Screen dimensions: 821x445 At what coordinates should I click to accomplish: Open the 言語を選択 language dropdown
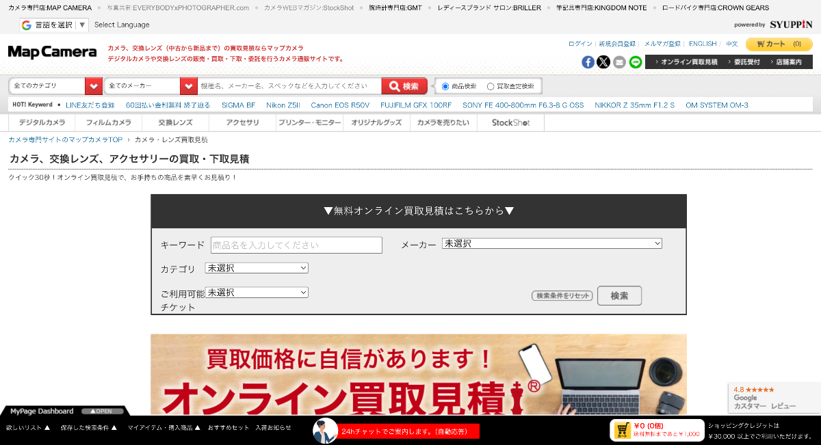54,25
